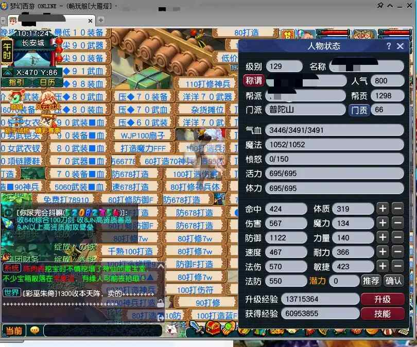
Task: Click the mini-map collapse triangle icon
Action: [7, 72]
